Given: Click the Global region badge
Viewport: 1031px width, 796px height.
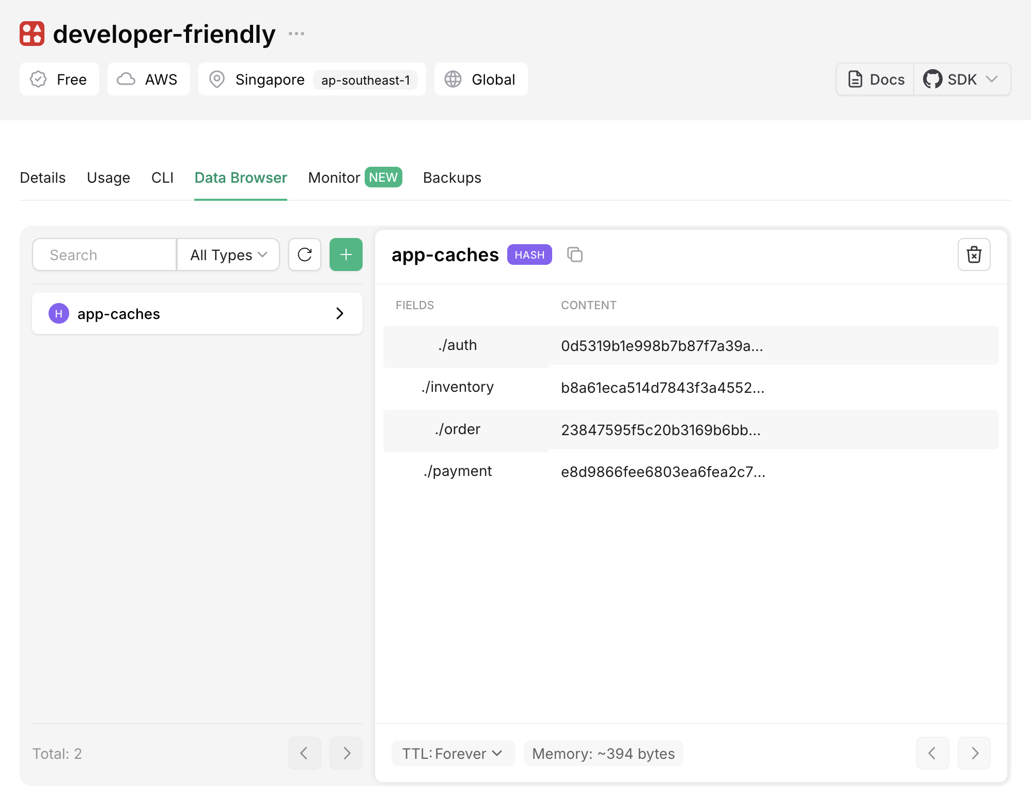Looking at the screenshot, I should click(481, 79).
